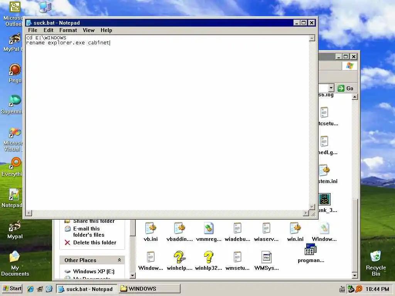The image size is (395, 296).
Task: Select the win.ini file icon
Action: pyautogui.click(x=295, y=228)
